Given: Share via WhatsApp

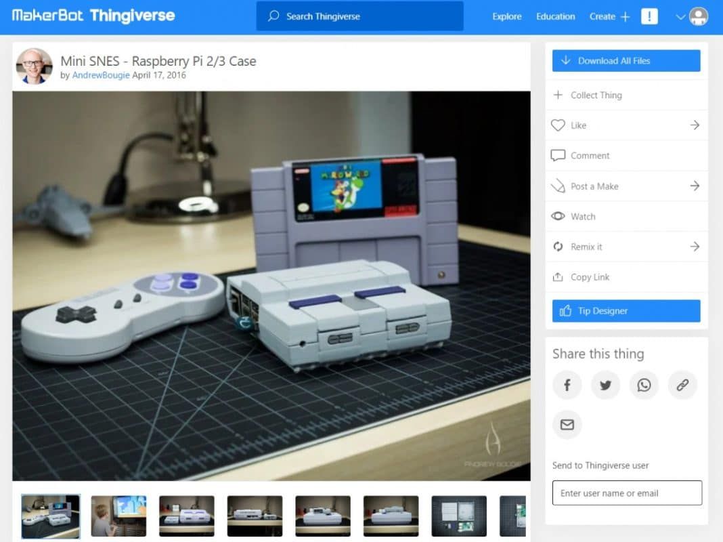Looking at the screenshot, I should pyautogui.click(x=644, y=385).
